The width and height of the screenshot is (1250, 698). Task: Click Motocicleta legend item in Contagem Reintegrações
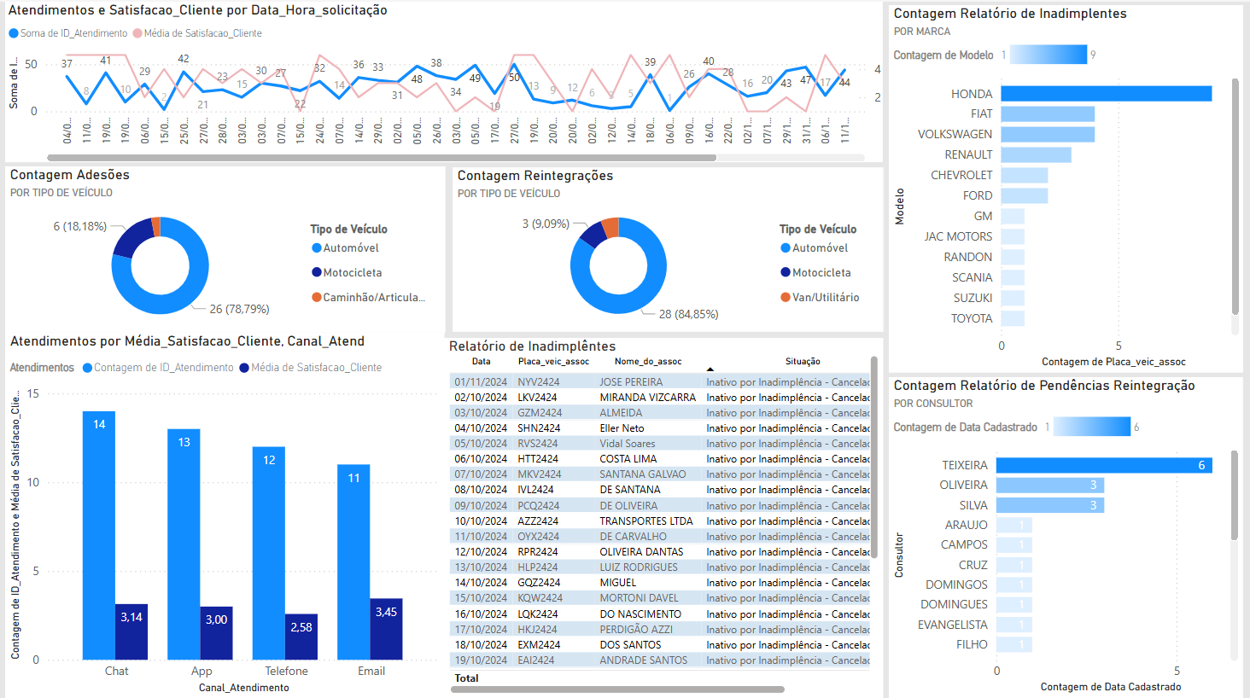[815, 273]
